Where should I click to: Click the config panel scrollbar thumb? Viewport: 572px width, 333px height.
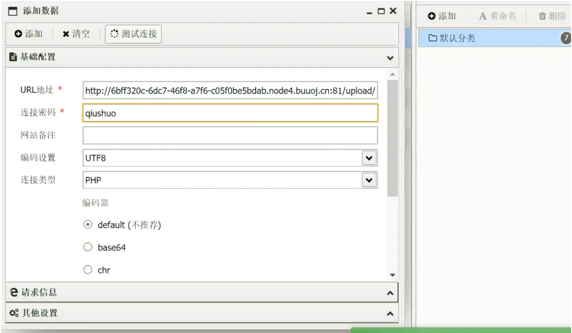pos(392,138)
